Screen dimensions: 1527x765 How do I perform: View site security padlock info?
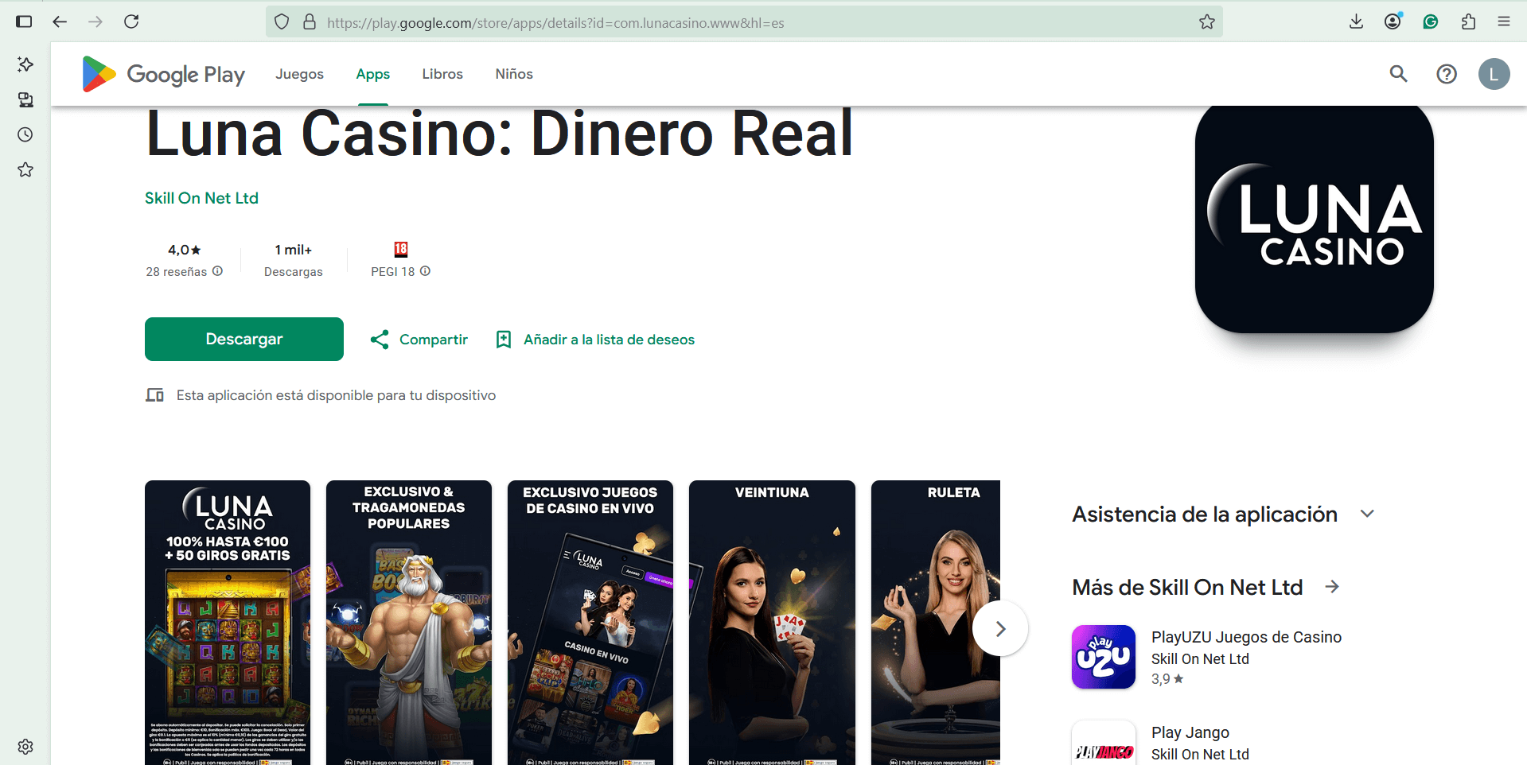coord(310,22)
